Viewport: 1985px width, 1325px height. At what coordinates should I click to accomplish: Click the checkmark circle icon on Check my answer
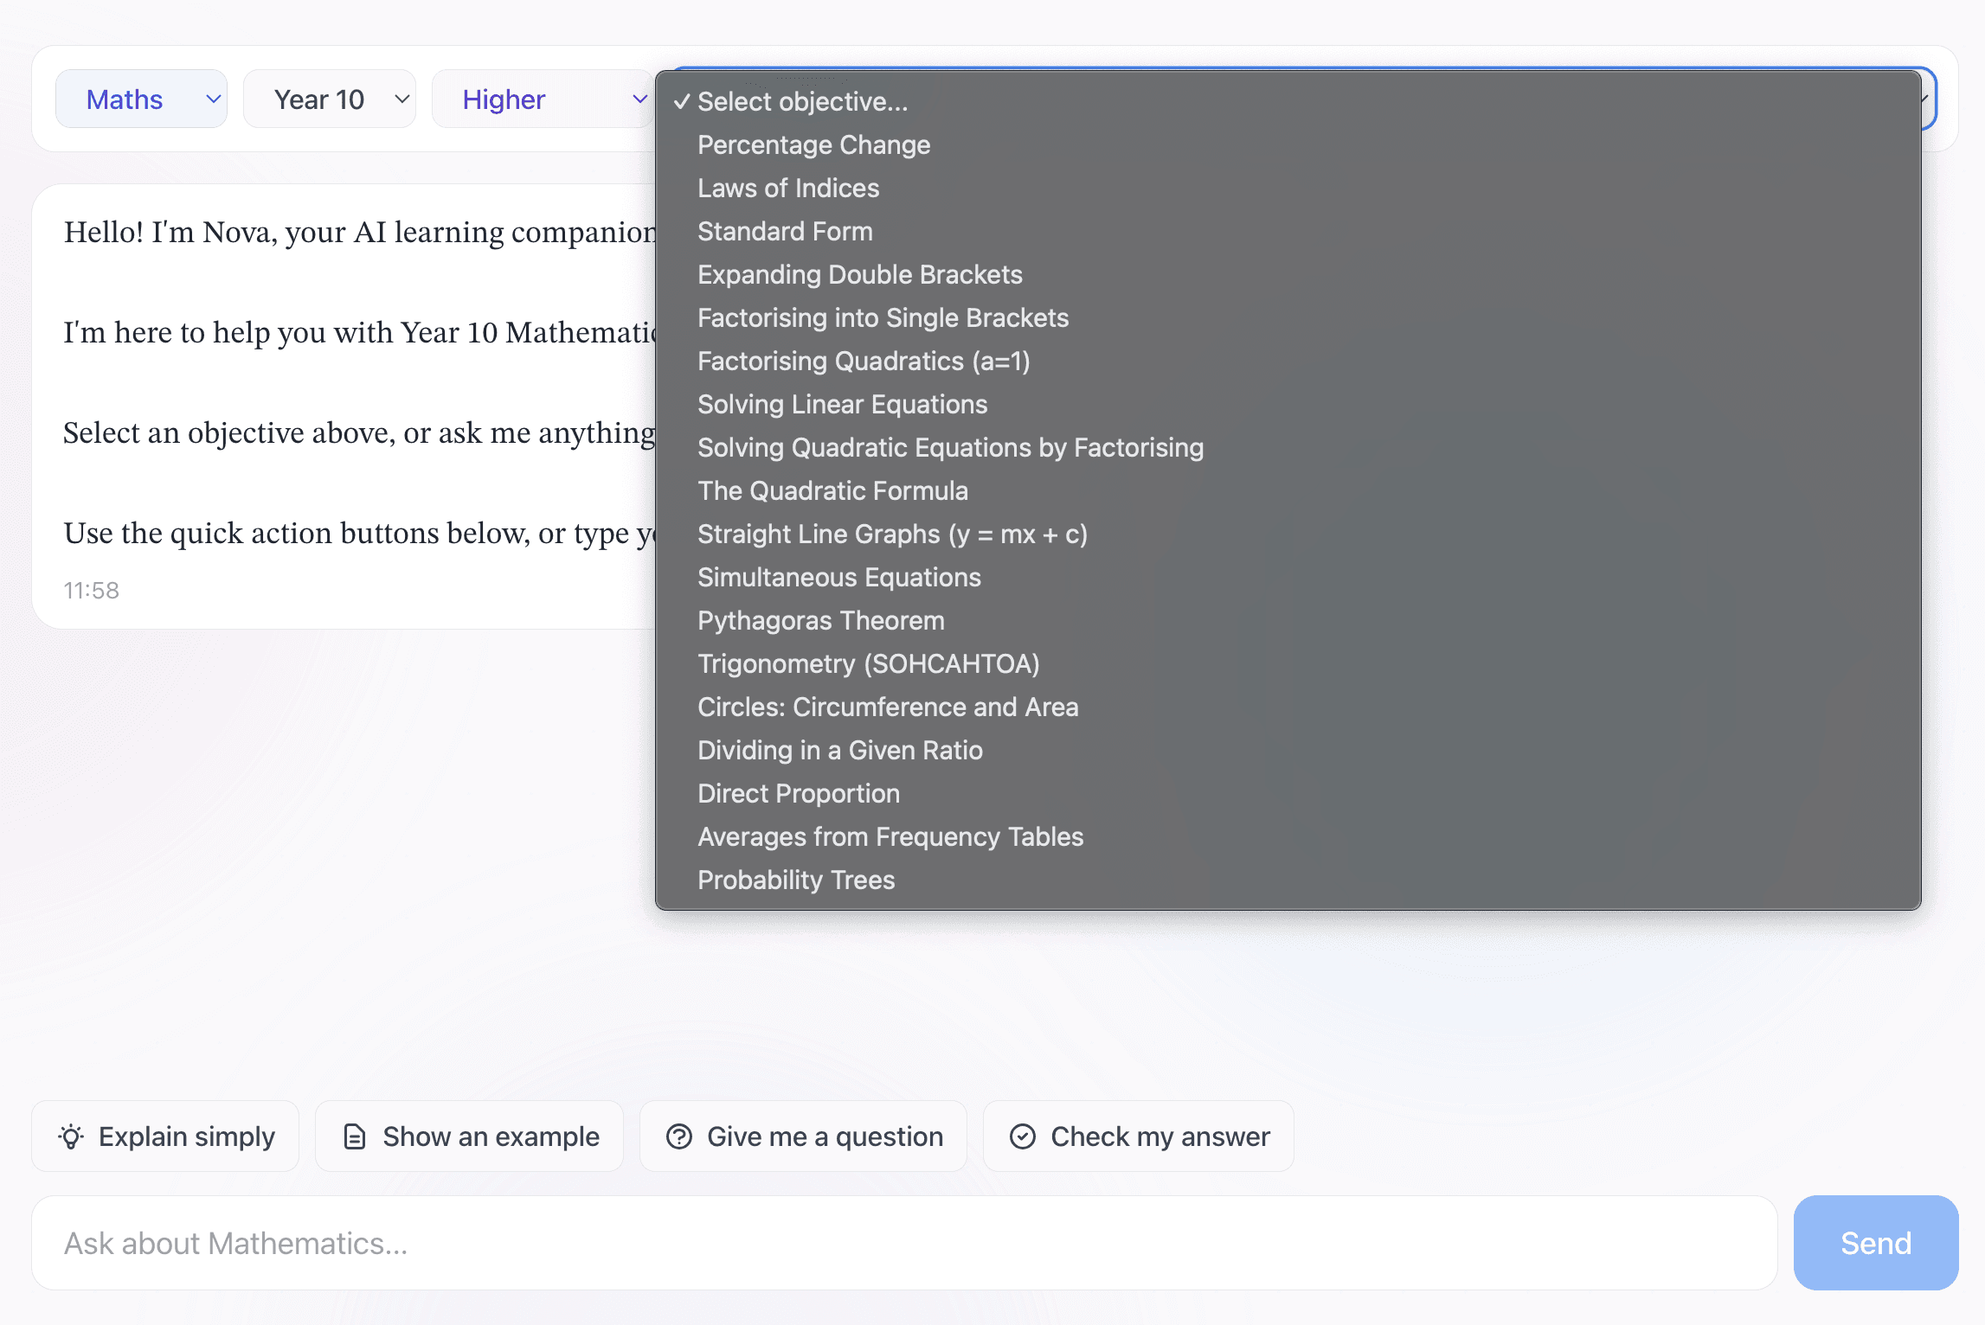[1023, 1136]
